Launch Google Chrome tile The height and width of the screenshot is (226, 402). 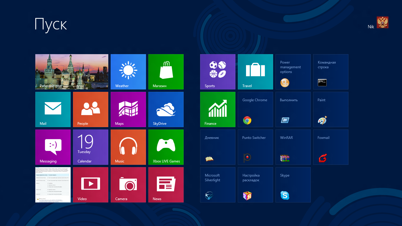pyautogui.click(x=255, y=109)
